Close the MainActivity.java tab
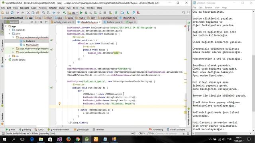Screen dimensions: 255x143 coord(100,22)
